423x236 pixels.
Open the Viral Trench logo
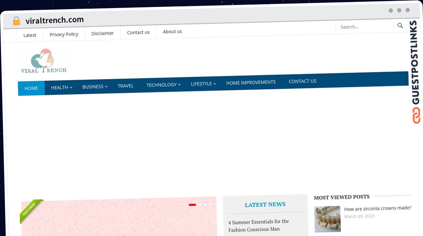coord(44,61)
